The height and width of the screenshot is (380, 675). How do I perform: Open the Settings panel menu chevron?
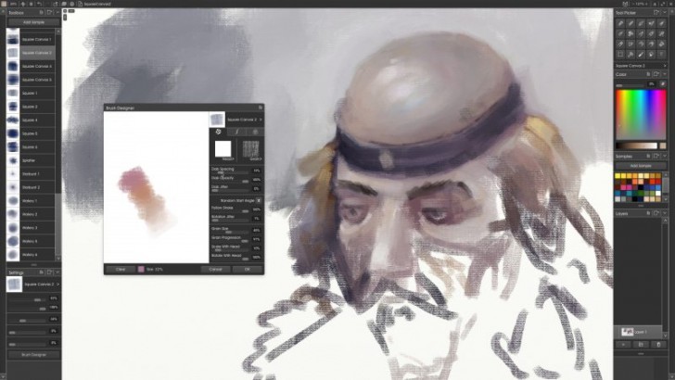point(57,272)
